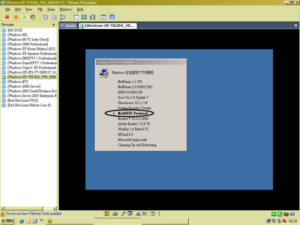Close the Favorites panel
Viewport: 300px width, 225px height.
[53, 25]
